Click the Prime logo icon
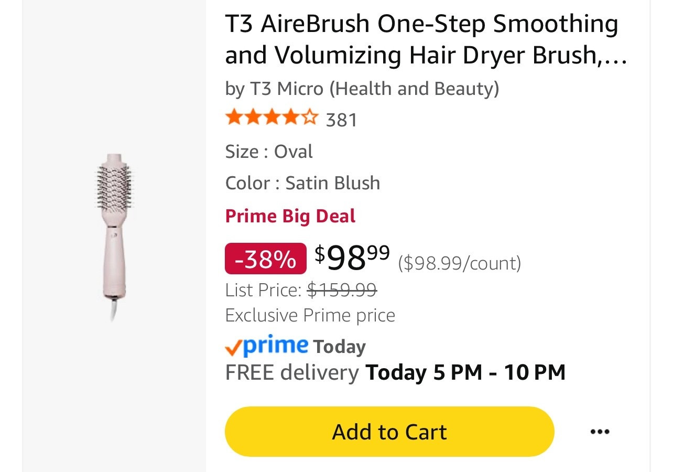This screenshot has width=673, height=472. [273, 345]
